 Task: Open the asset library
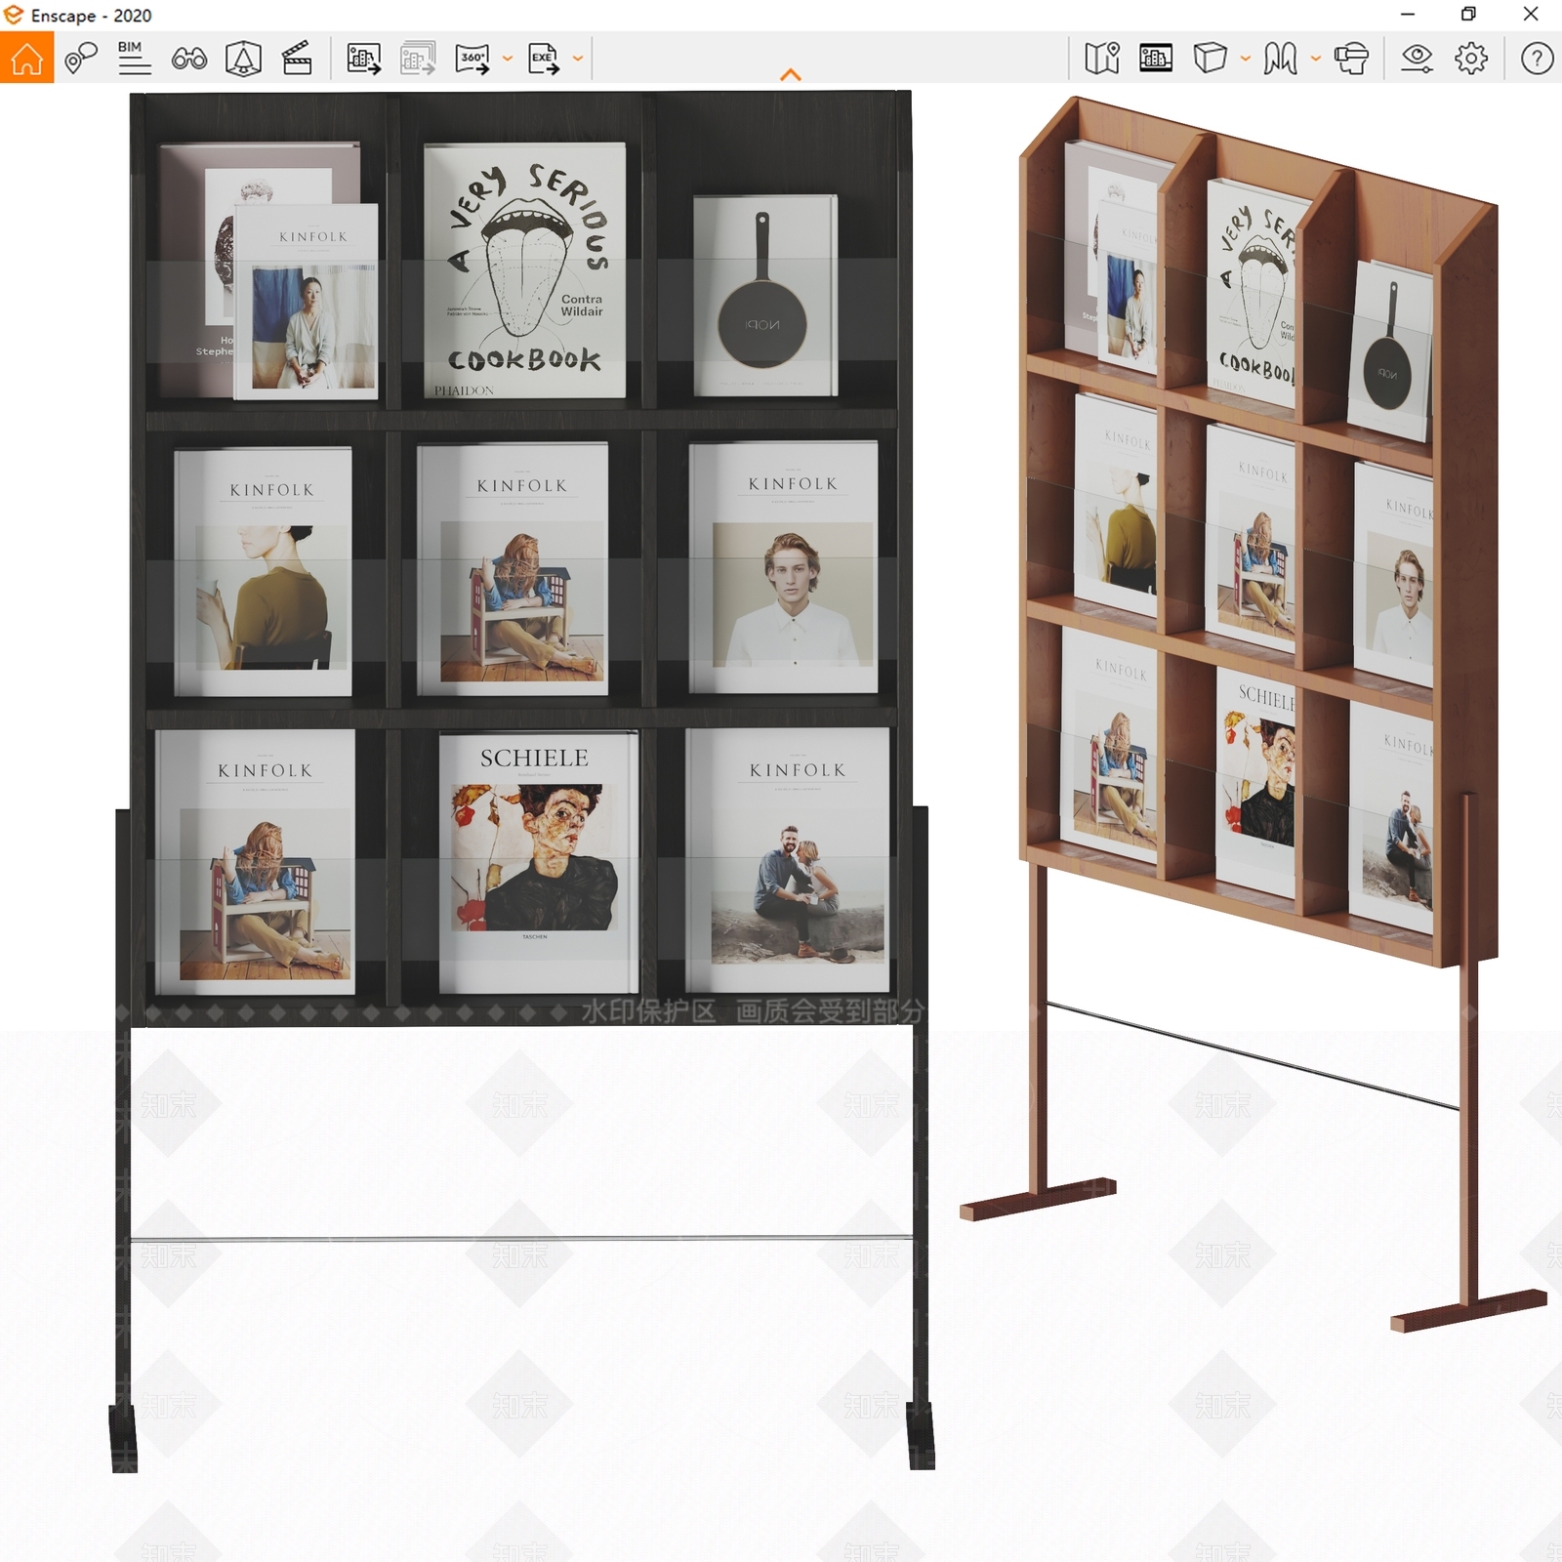click(x=243, y=59)
